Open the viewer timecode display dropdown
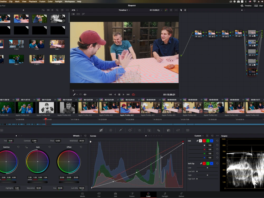 coord(156,10)
